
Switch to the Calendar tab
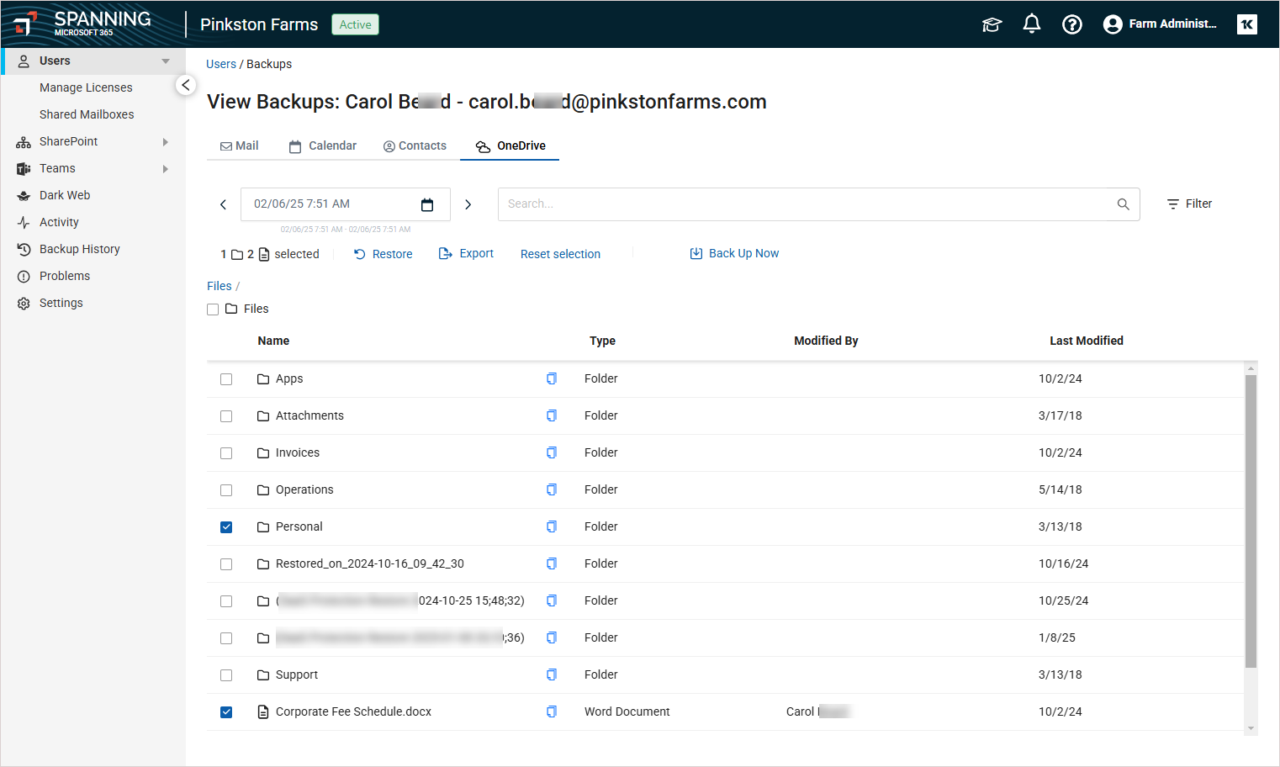pos(323,145)
